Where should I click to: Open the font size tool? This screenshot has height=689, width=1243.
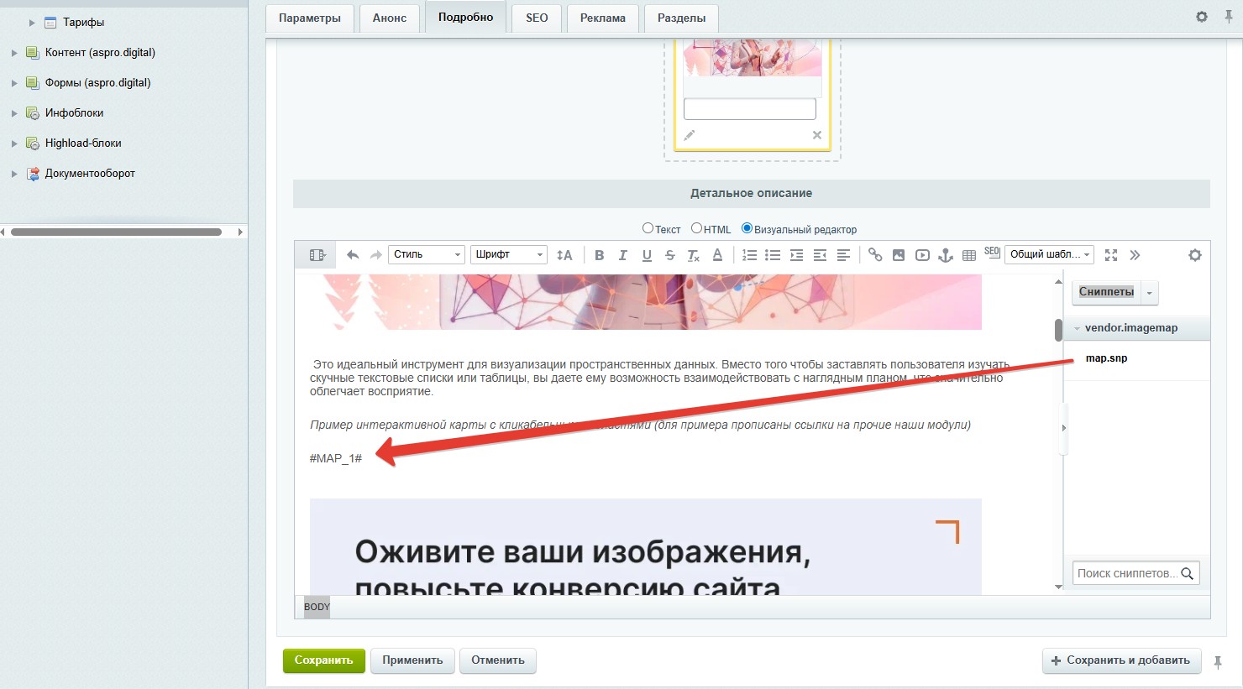564,255
